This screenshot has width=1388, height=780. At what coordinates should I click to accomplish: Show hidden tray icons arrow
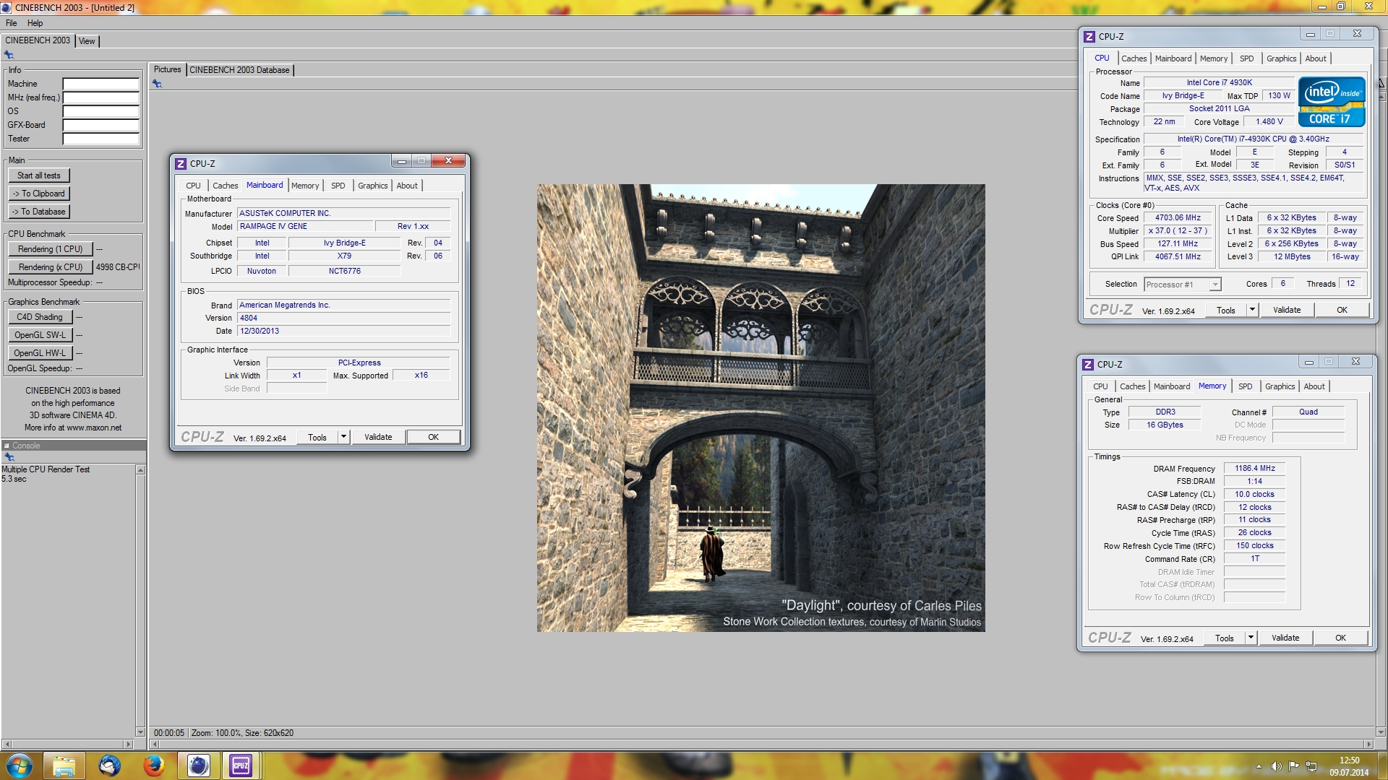click(x=1259, y=766)
